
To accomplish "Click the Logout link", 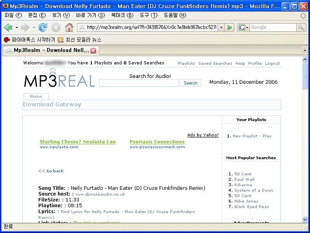I will [272, 63].
